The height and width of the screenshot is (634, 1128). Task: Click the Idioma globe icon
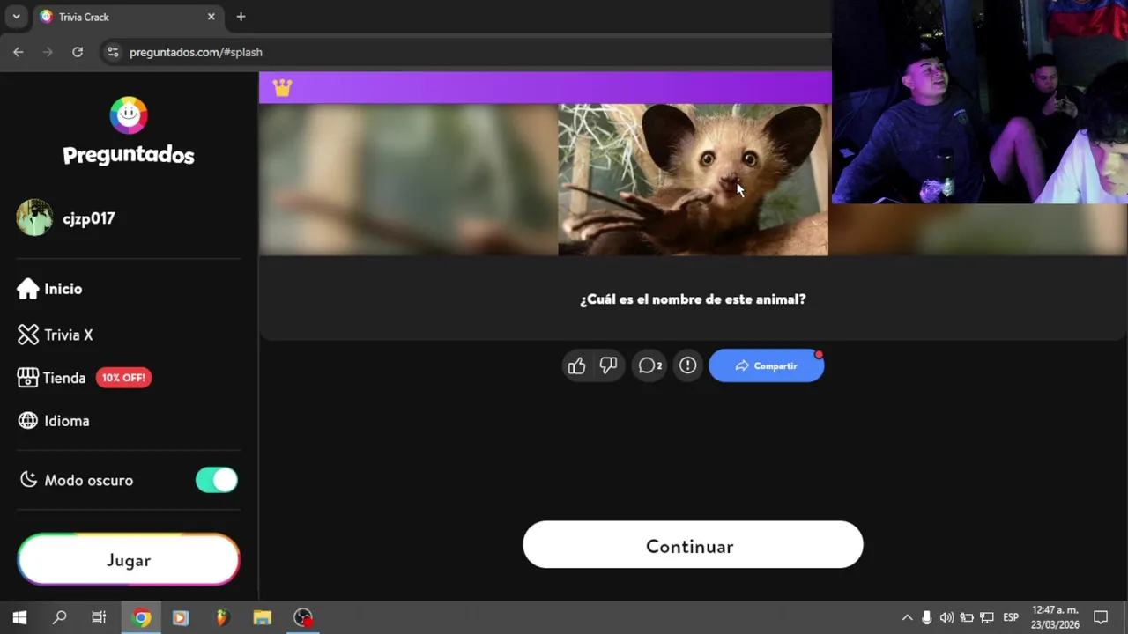pos(28,421)
